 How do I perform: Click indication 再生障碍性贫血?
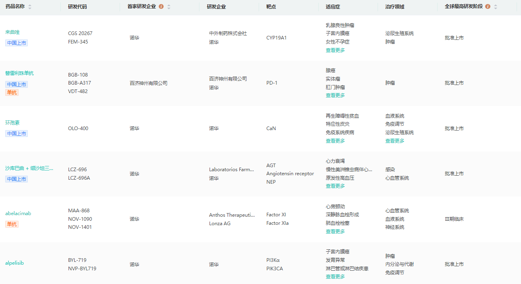(342, 116)
